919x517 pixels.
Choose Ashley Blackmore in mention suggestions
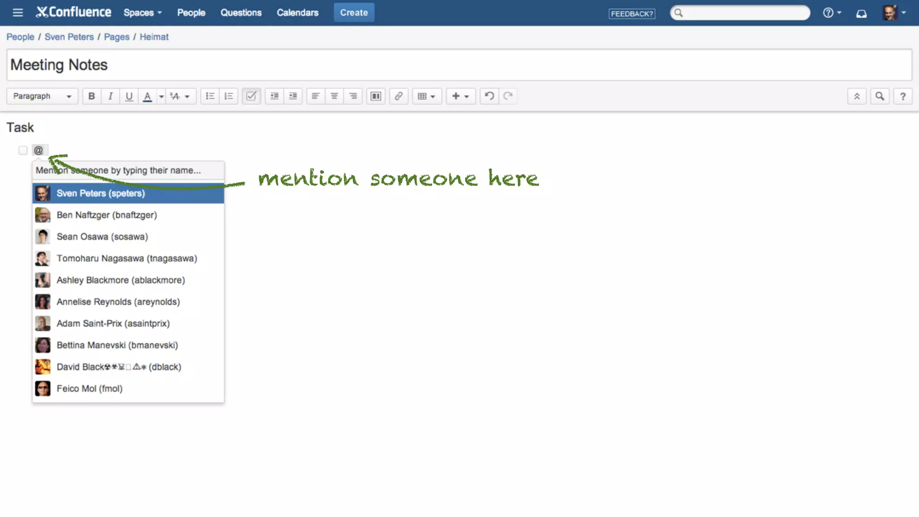pos(120,280)
